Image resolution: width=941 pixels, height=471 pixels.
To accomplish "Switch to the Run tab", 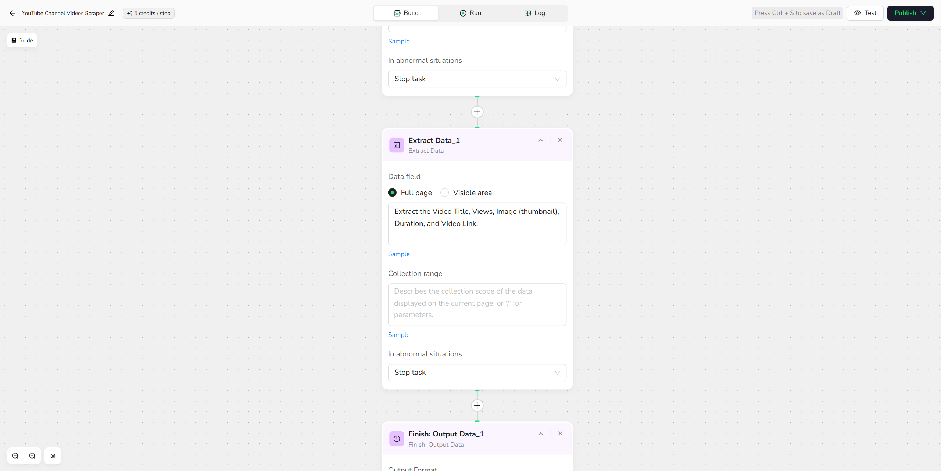I will (470, 13).
